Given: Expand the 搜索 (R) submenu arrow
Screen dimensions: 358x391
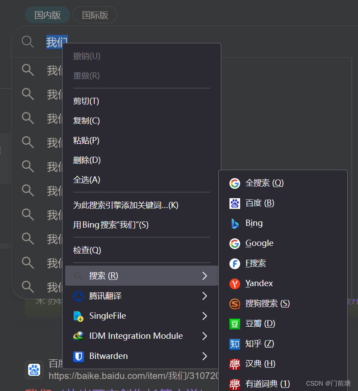Looking at the screenshot, I should tap(205, 276).
